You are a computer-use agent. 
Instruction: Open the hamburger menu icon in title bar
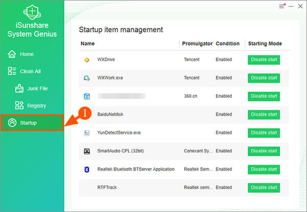(x=281, y=6)
